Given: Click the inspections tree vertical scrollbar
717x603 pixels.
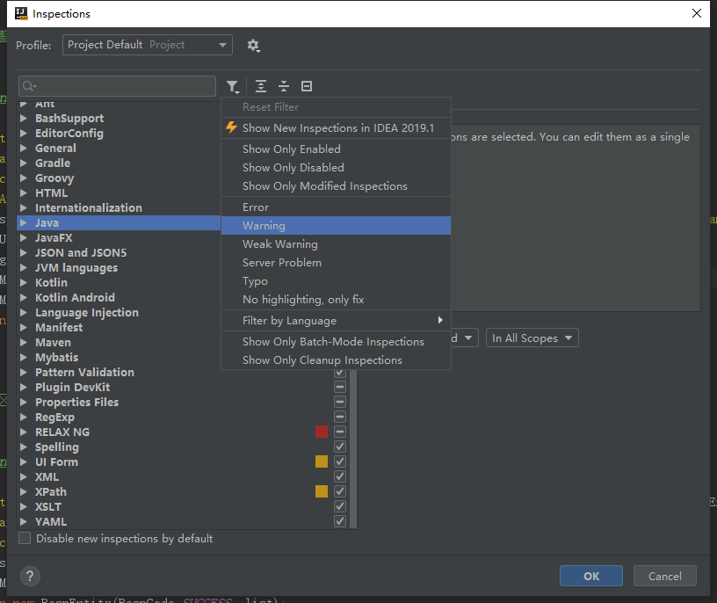Looking at the screenshot, I should coord(353,448).
